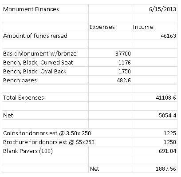This screenshot has height=177, width=181.
Task: Select the 1176 expense cell
Action: coord(110,62)
